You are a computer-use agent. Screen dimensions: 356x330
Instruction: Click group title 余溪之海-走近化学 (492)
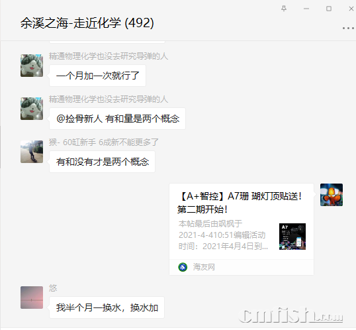point(87,23)
